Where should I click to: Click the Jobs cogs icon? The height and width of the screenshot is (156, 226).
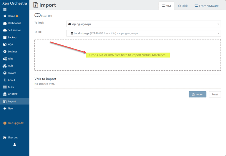(5, 59)
